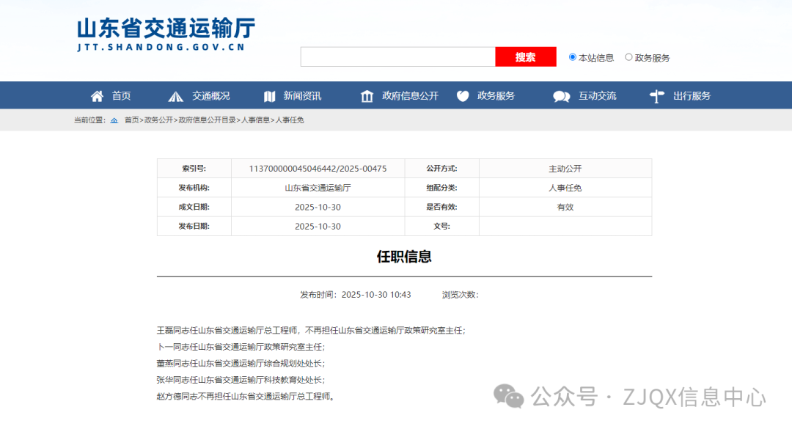Go to 政务公开 in the breadcrumb
792x429 pixels.
(x=158, y=120)
